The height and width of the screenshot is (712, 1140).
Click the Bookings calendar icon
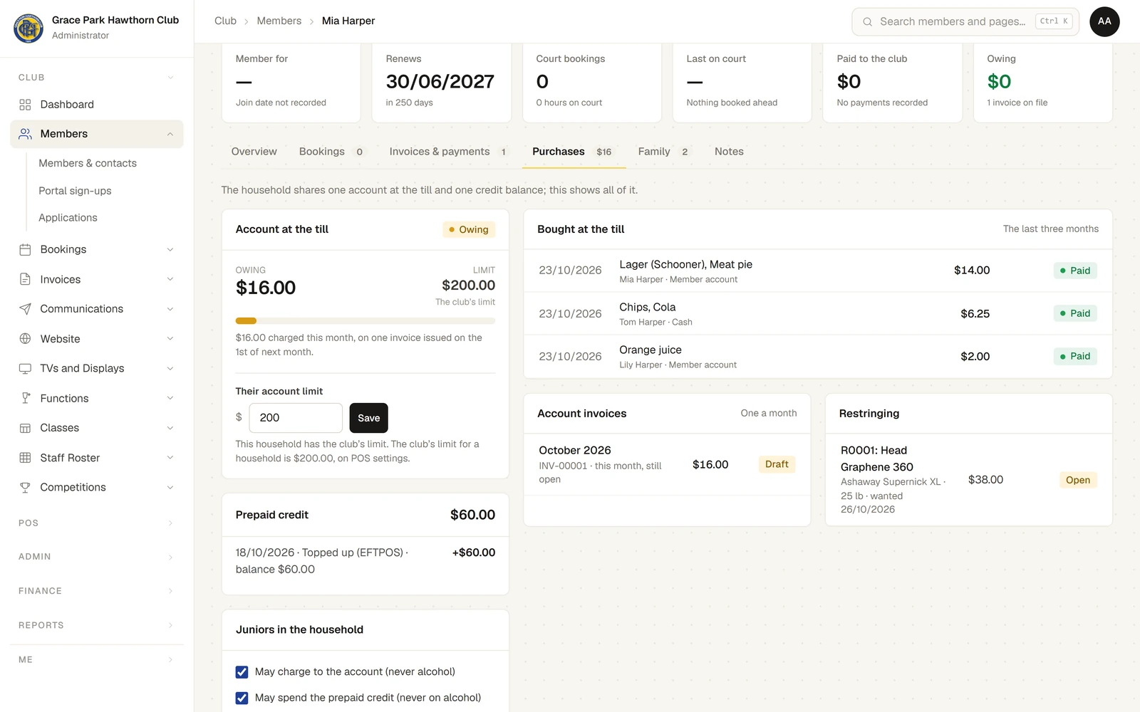coord(25,250)
